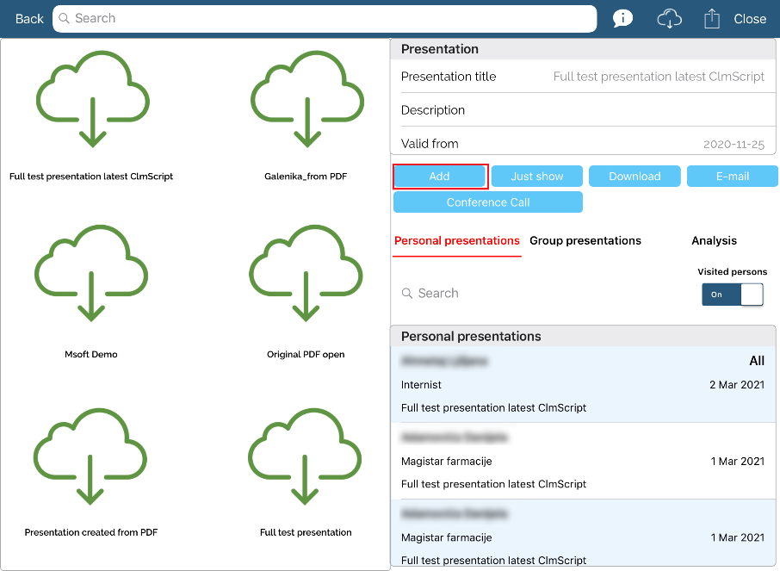The image size is (780, 571).
Task: Toggle the Visited persons switch off
Action: (x=732, y=295)
